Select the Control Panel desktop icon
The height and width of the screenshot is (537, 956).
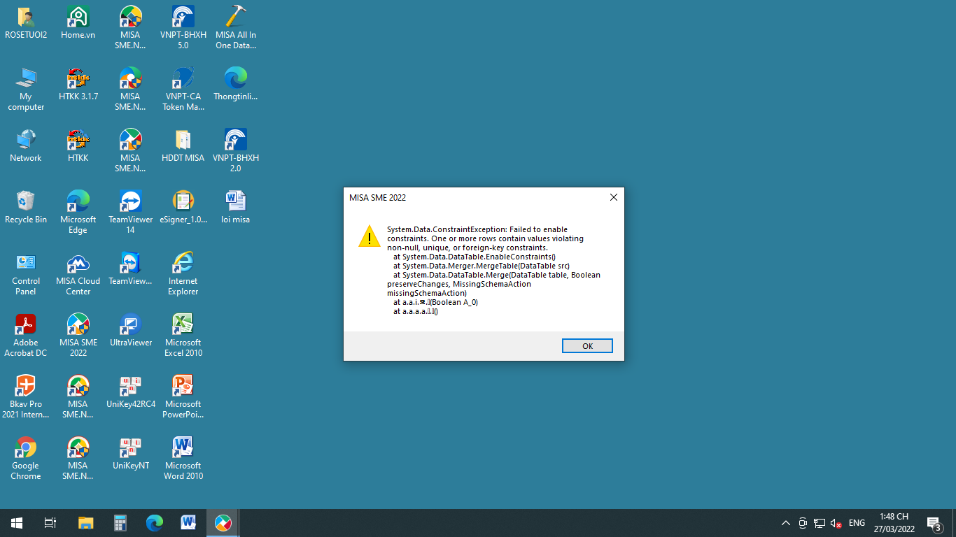point(26,274)
